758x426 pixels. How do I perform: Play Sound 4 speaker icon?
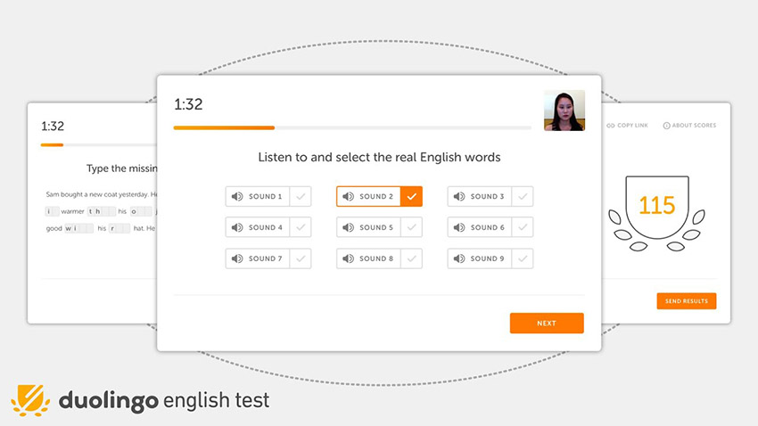[x=237, y=227]
